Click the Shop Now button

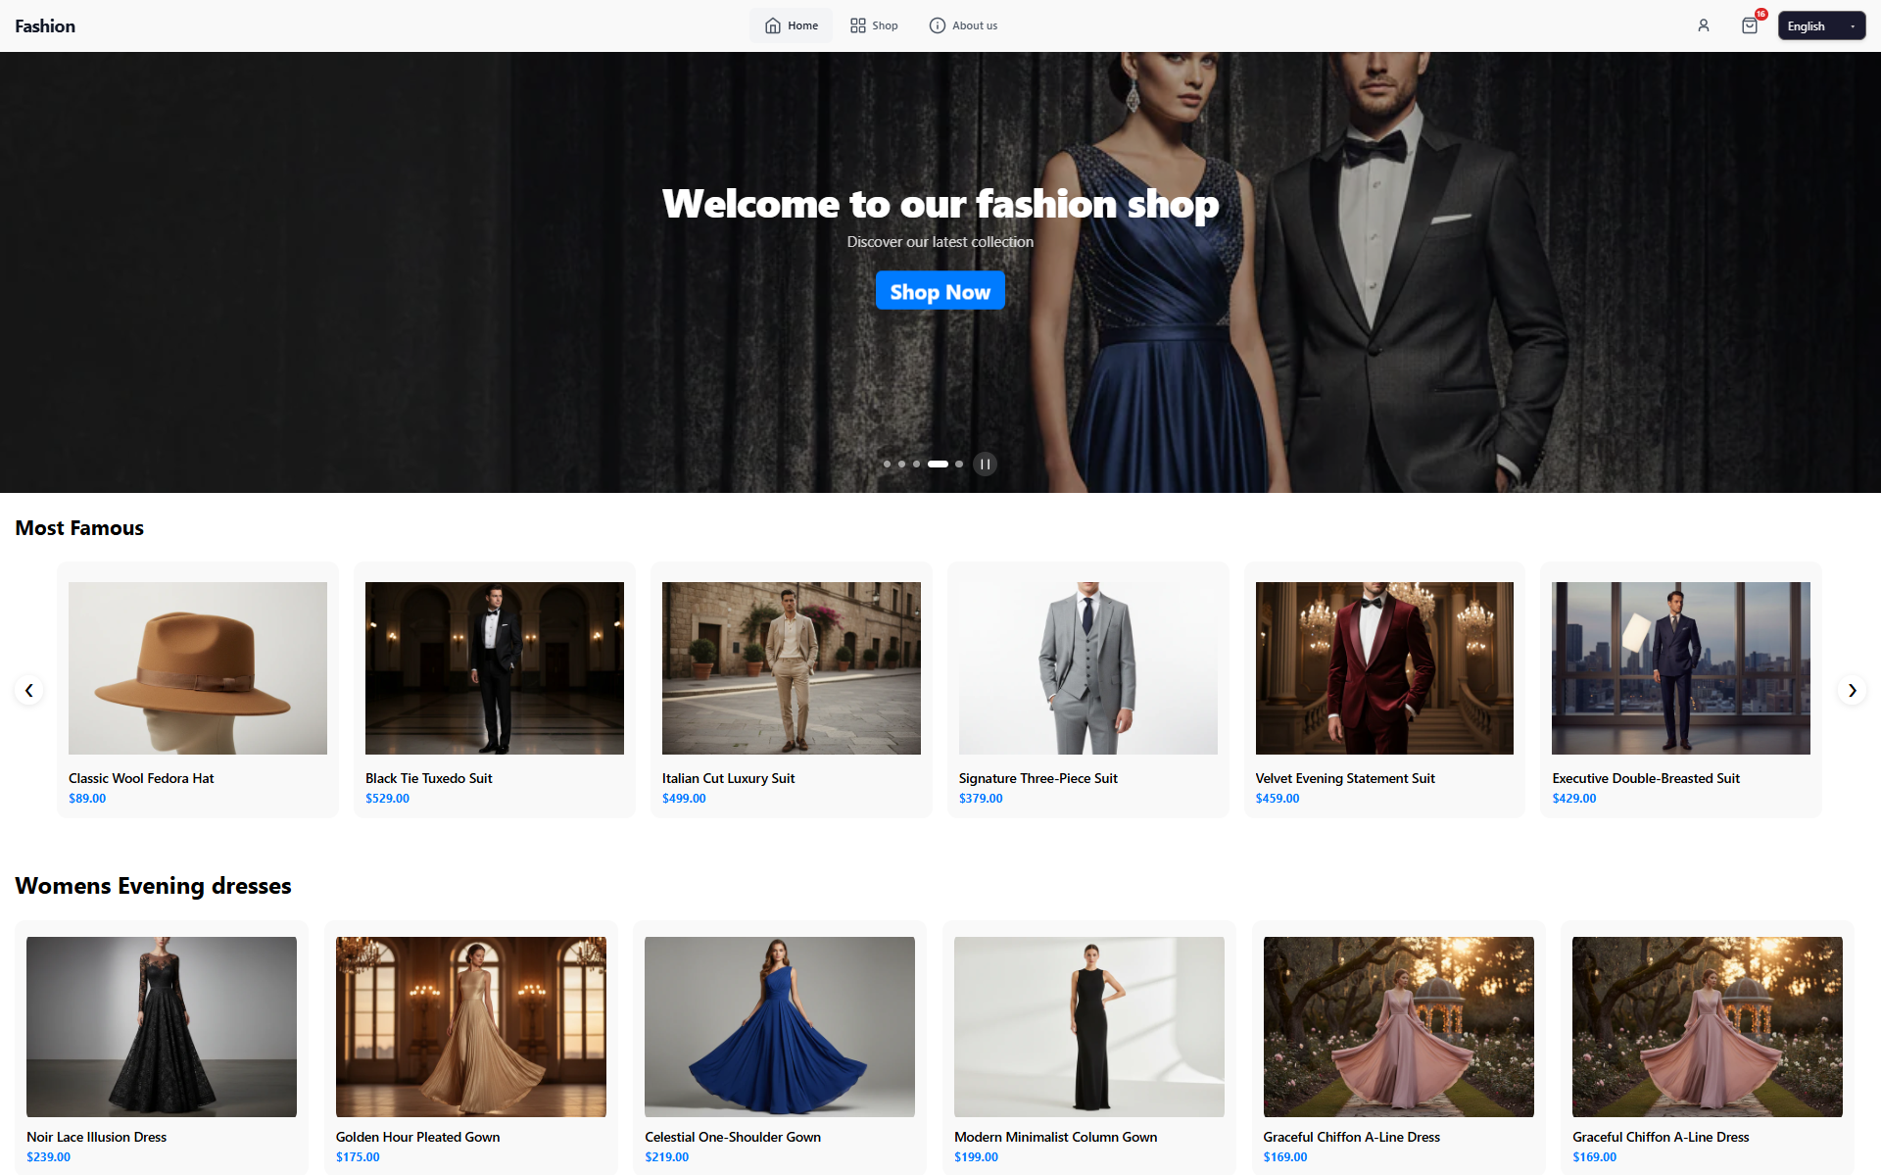tap(940, 290)
